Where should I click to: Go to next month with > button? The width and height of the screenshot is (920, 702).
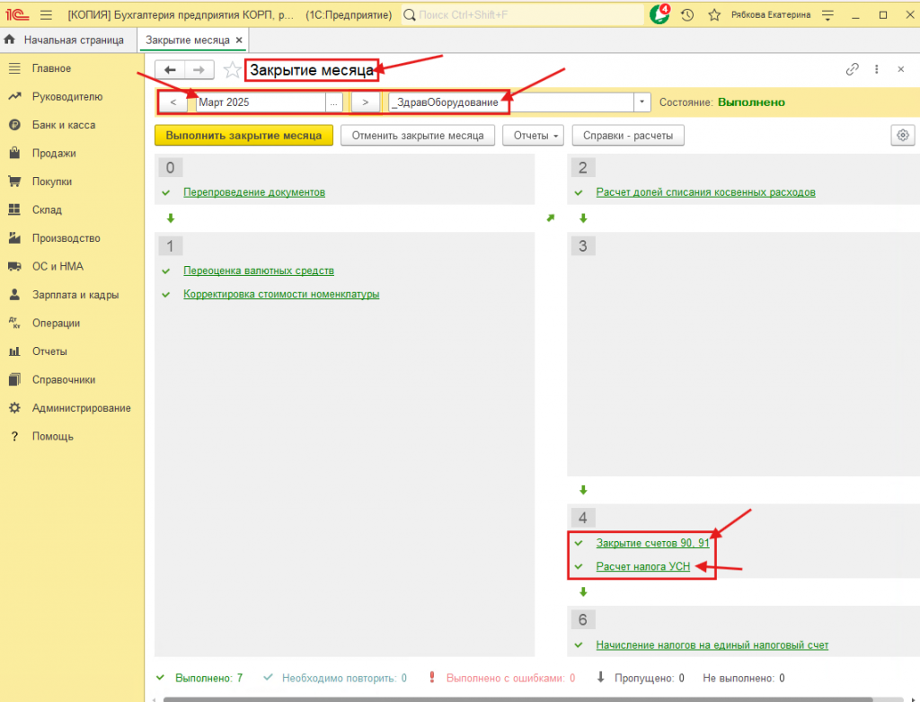click(x=365, y=102)
